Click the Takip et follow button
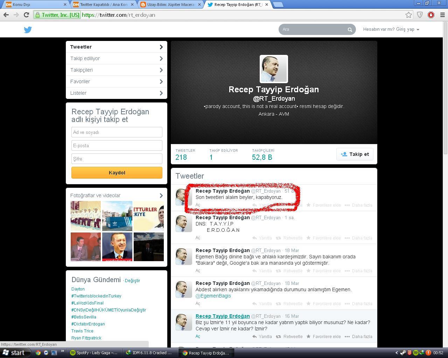The height and width of the screenshot is (358, 448). tap(355, 154)
